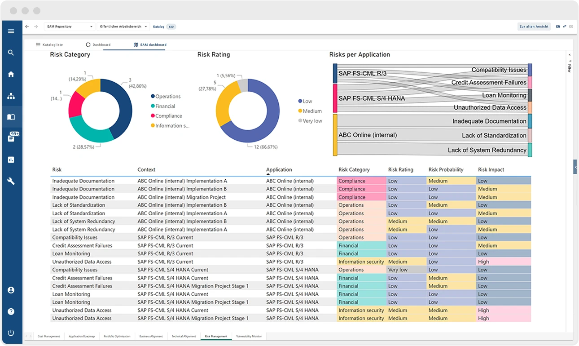
Task: Switch to the Katalogliste tab
Action: point(49,45)
